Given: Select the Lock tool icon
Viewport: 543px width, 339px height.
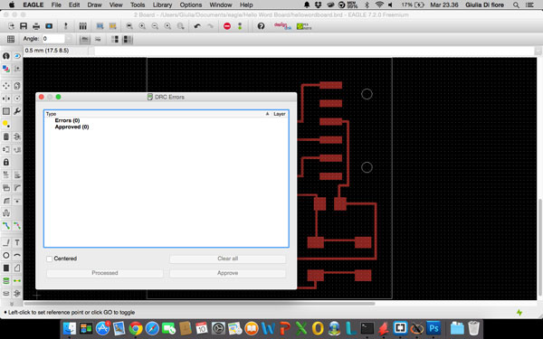Looking at the screenshot, I should pos(6,162).
